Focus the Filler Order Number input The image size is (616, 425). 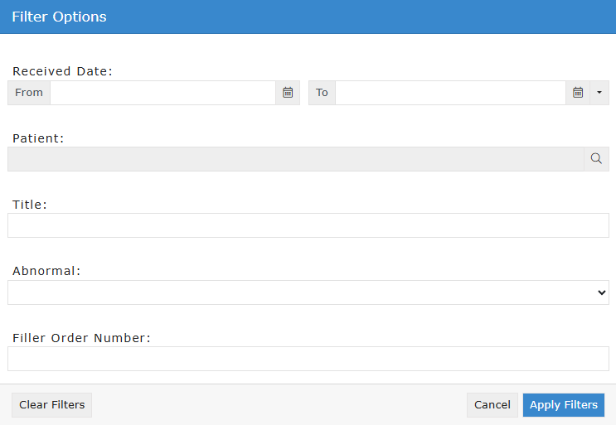coord(308,359)
